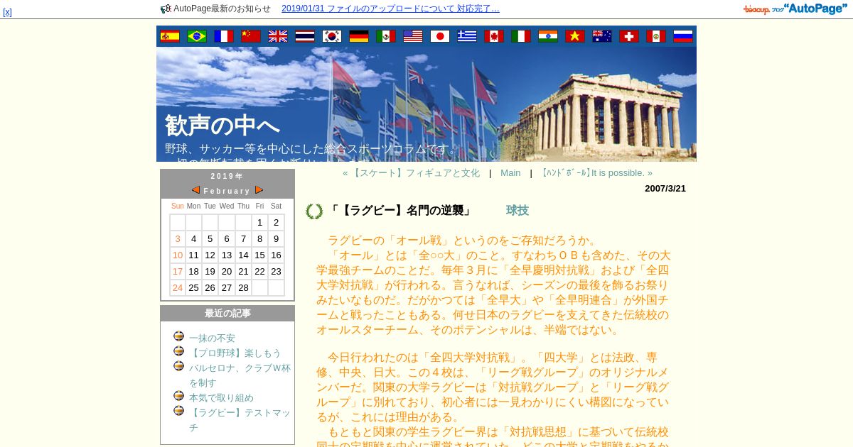Click the Parthenon header banner image
The height and width of the screenshot is (447, 853).
tap(426, 104)
